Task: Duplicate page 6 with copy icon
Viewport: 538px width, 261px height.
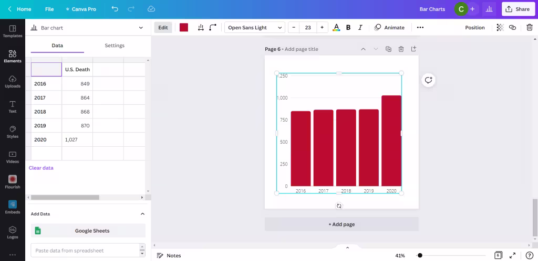Action: click(388, 49)
